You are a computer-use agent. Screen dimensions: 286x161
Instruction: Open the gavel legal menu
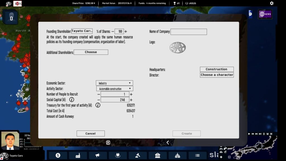click(x=138, y=155)
